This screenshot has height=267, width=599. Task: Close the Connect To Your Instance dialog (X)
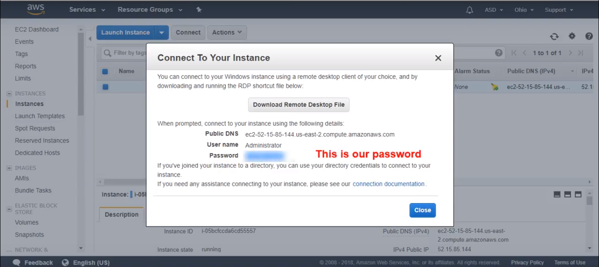click(438, 58)
